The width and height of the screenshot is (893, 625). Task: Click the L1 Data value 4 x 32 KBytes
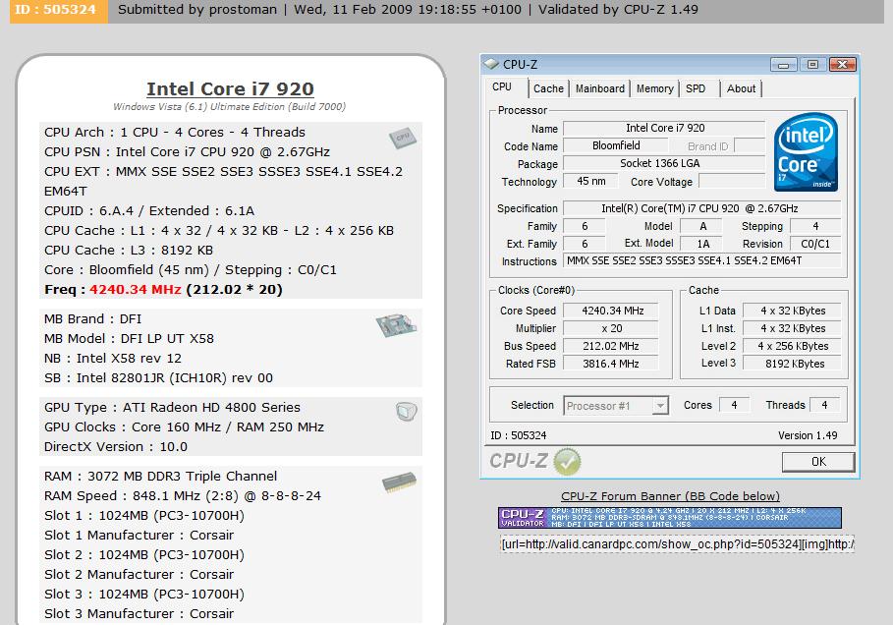click(x=792, y=311)
